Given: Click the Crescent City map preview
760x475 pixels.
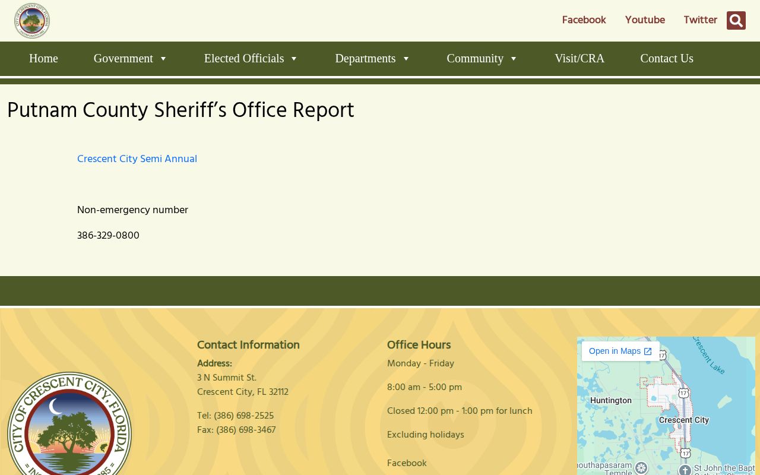Looking at the screenshot, I should 666,406.
